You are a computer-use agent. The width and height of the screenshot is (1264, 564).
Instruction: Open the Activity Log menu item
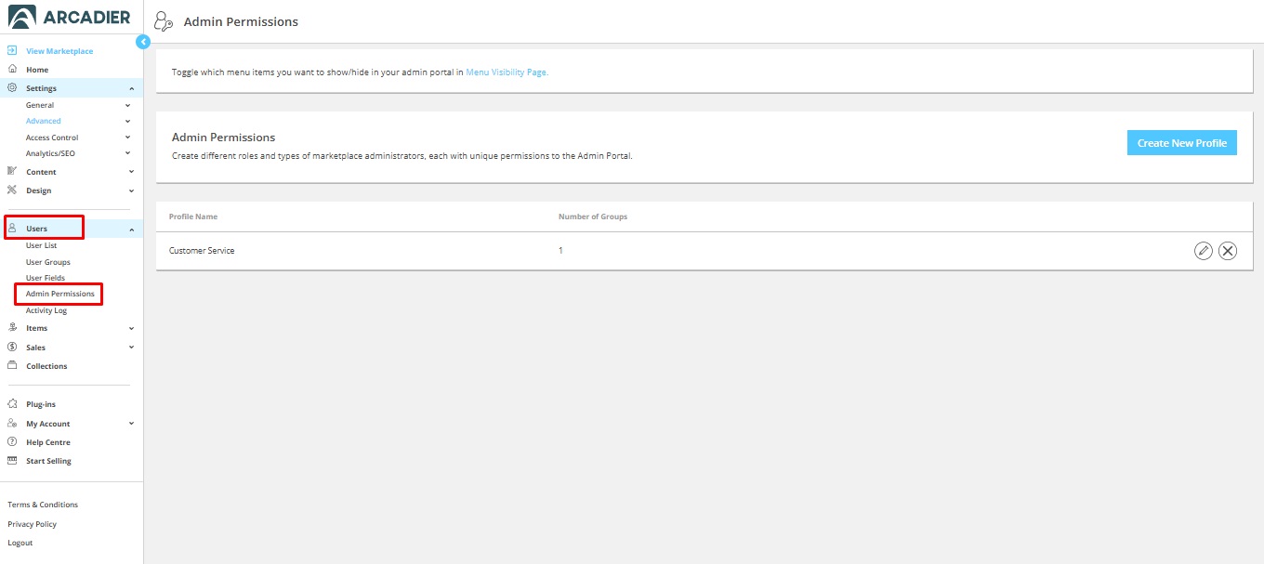click(x=46, y=310)
